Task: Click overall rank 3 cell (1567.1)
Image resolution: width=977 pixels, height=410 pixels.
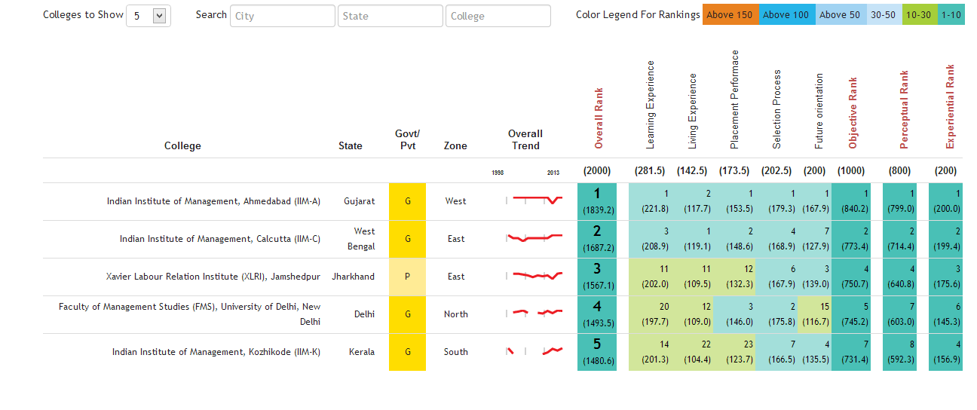Action: [x=597, y=277]
